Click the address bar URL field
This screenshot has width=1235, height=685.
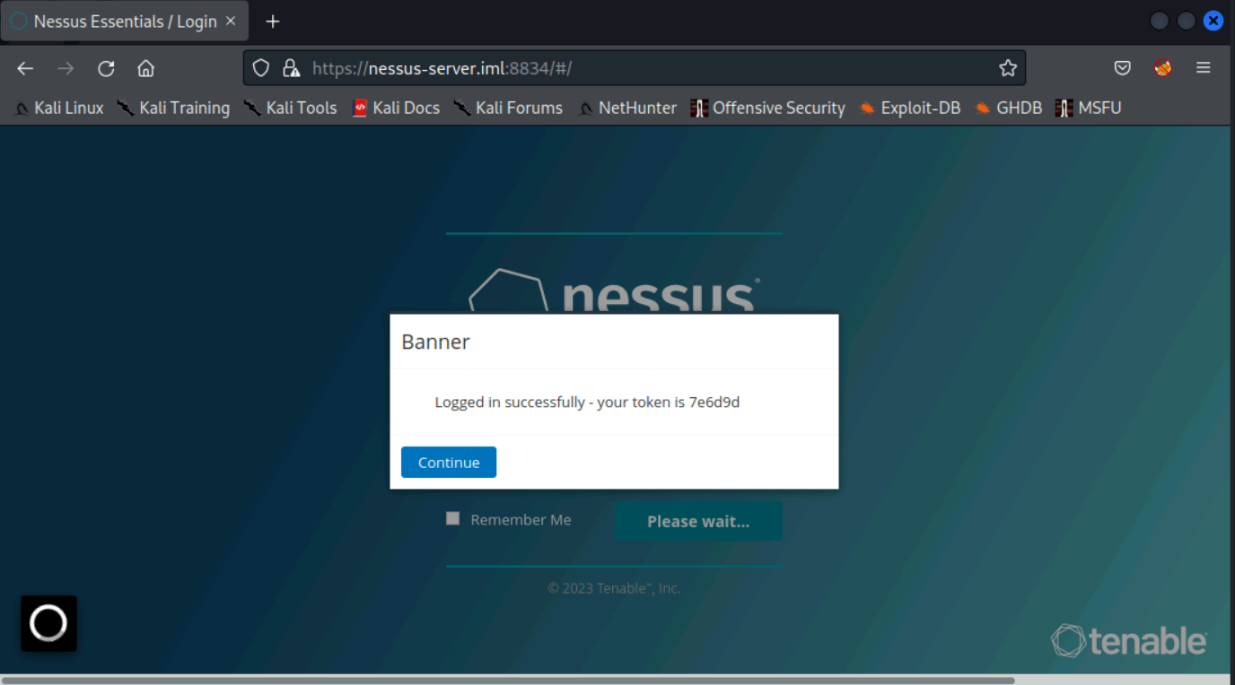628,68
